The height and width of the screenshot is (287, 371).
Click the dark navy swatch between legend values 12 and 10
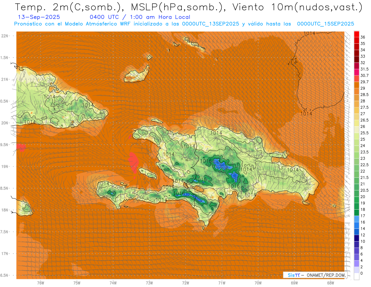pos(356,238)
